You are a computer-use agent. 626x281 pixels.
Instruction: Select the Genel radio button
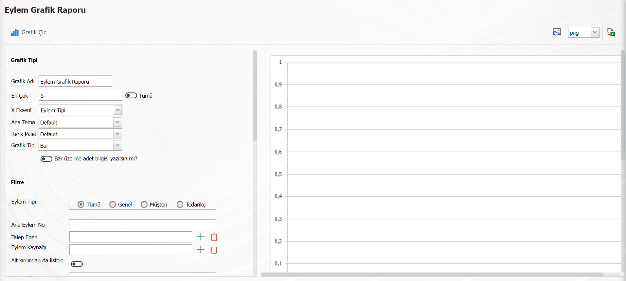tap(113, 205)
